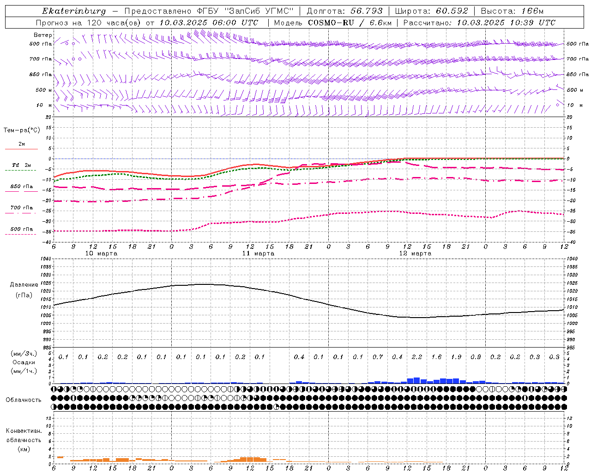Viewport: 591px width, 472px height.
Task: Click the Конвективн. label
Action: pyautogui.click(x=24, y=431)
